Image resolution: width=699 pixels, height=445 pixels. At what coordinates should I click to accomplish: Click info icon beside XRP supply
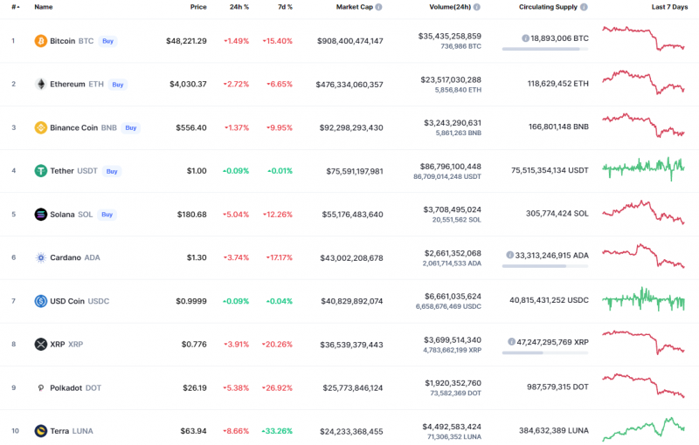coord(511,342)
